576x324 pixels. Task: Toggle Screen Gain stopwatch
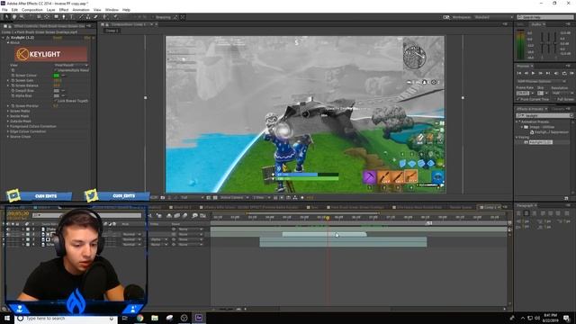pyautogui.click(x=13, y=80)
